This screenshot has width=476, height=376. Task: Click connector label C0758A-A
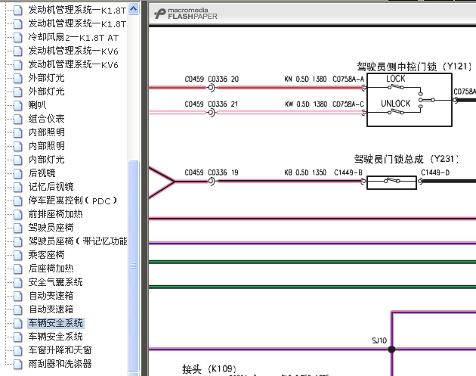coord(348,79)
